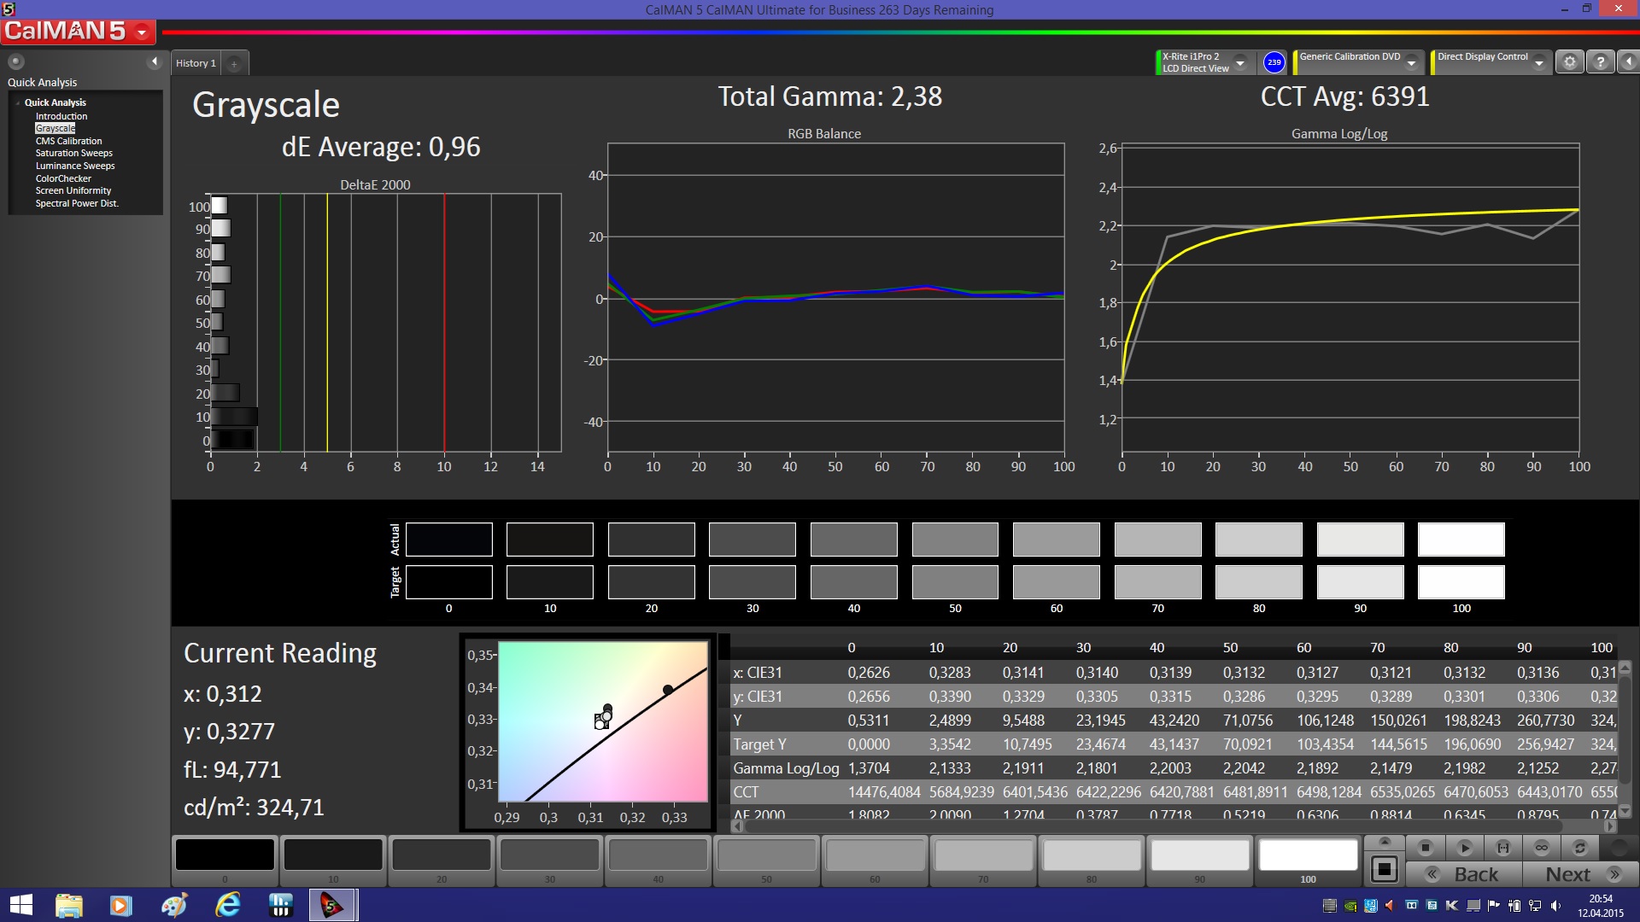Open the question mark help icon
The image size is (1640, 922).
pyautogui.click(x=1600, y=61)
